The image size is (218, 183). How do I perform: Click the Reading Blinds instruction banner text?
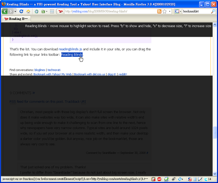(118, 26)
